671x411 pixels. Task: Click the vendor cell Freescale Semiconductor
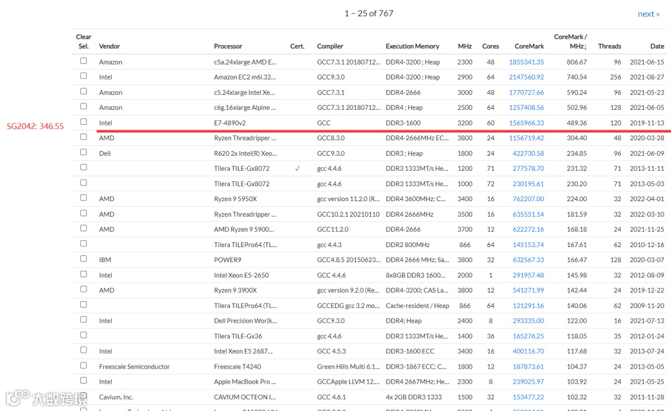[x=134, y=366]
